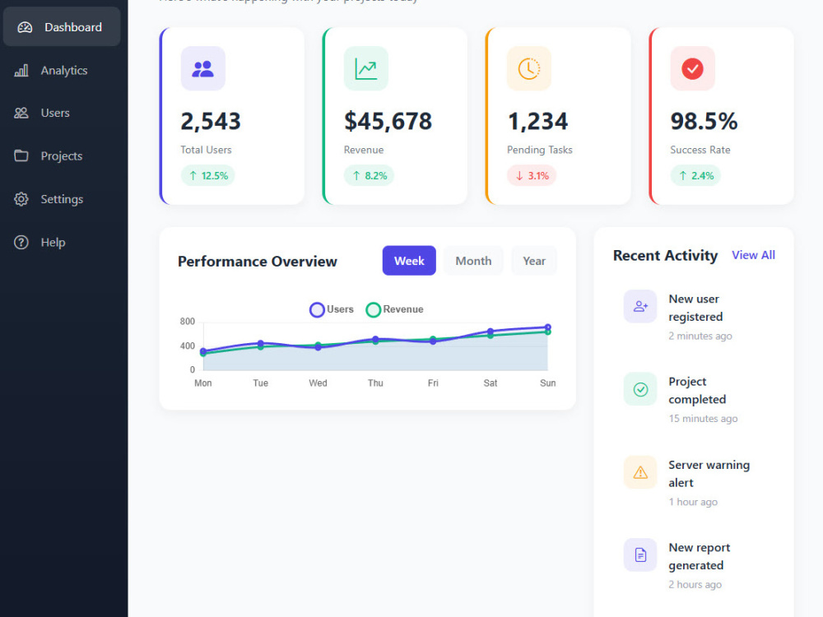823x617 pixels.
Task: Click the $45,678 revenue value
Action: click(x=388, y=121)
